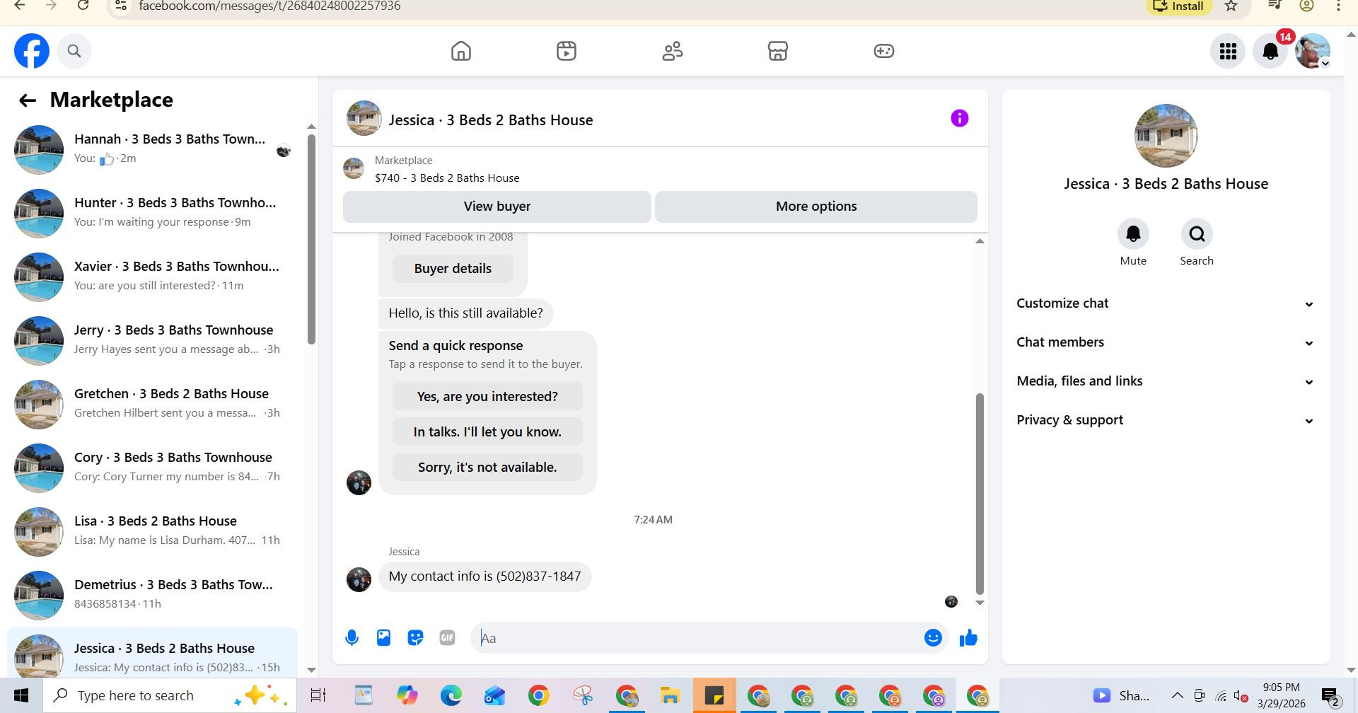The width and height of the screenshot is (1358, 713).
Task: Reload the page in the browser
Action: click(83, 6)
